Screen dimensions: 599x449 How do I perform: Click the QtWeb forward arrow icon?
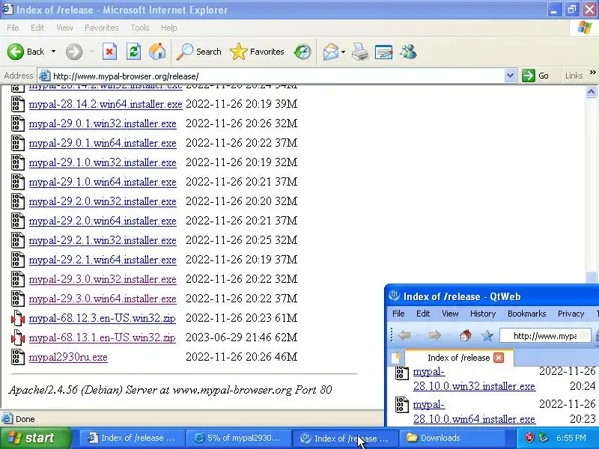click(x=434, y=335)
